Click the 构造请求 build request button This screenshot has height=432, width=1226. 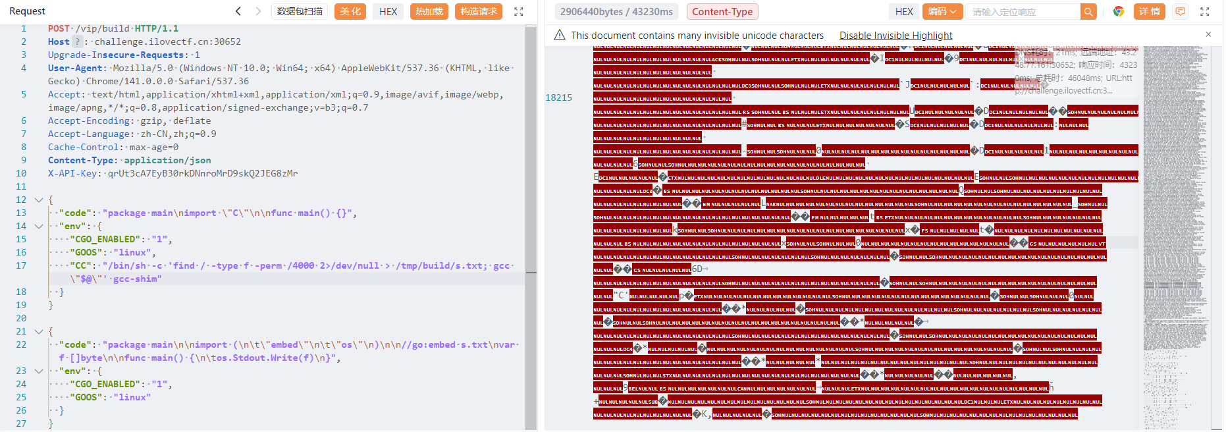point(479,11)
